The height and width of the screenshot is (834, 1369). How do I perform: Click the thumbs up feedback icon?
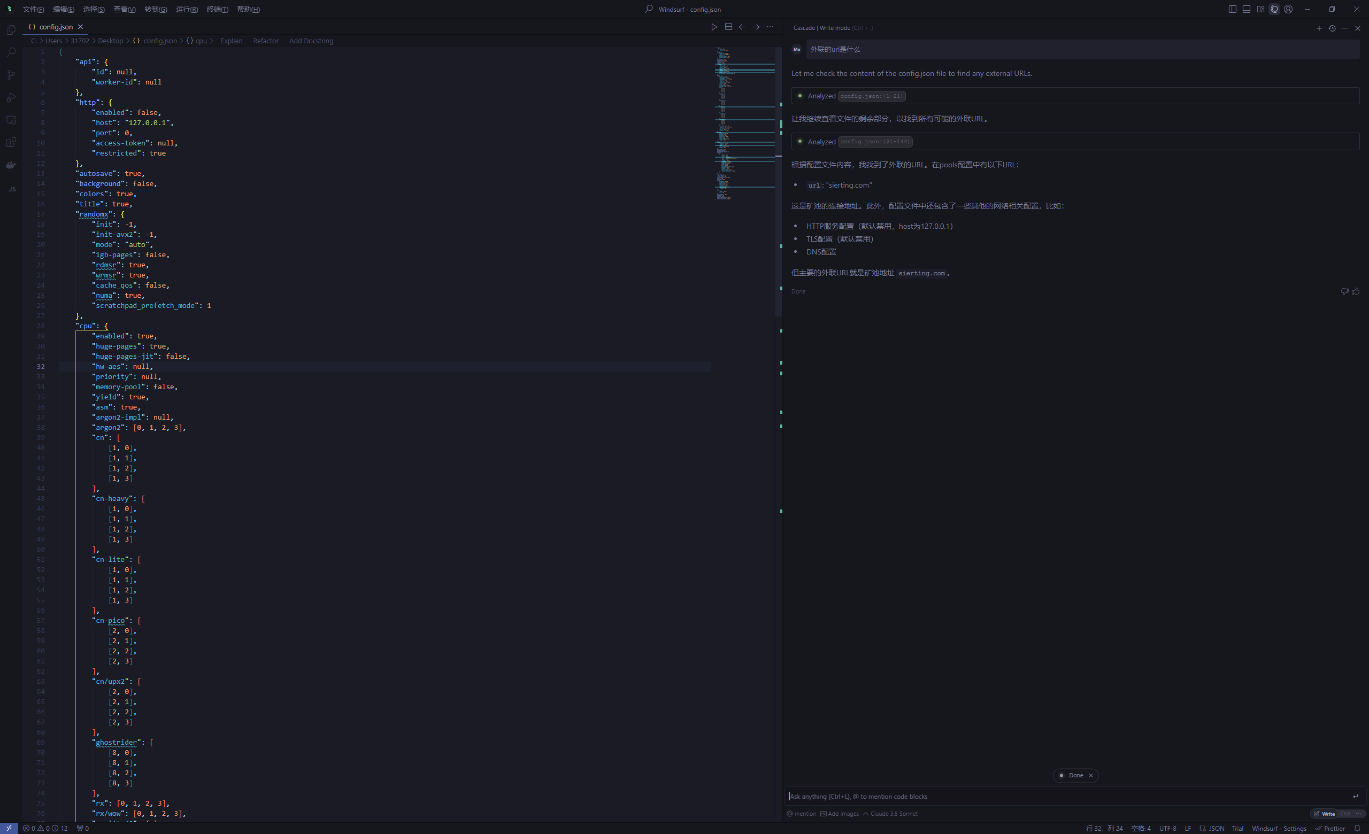point(1356,291)
